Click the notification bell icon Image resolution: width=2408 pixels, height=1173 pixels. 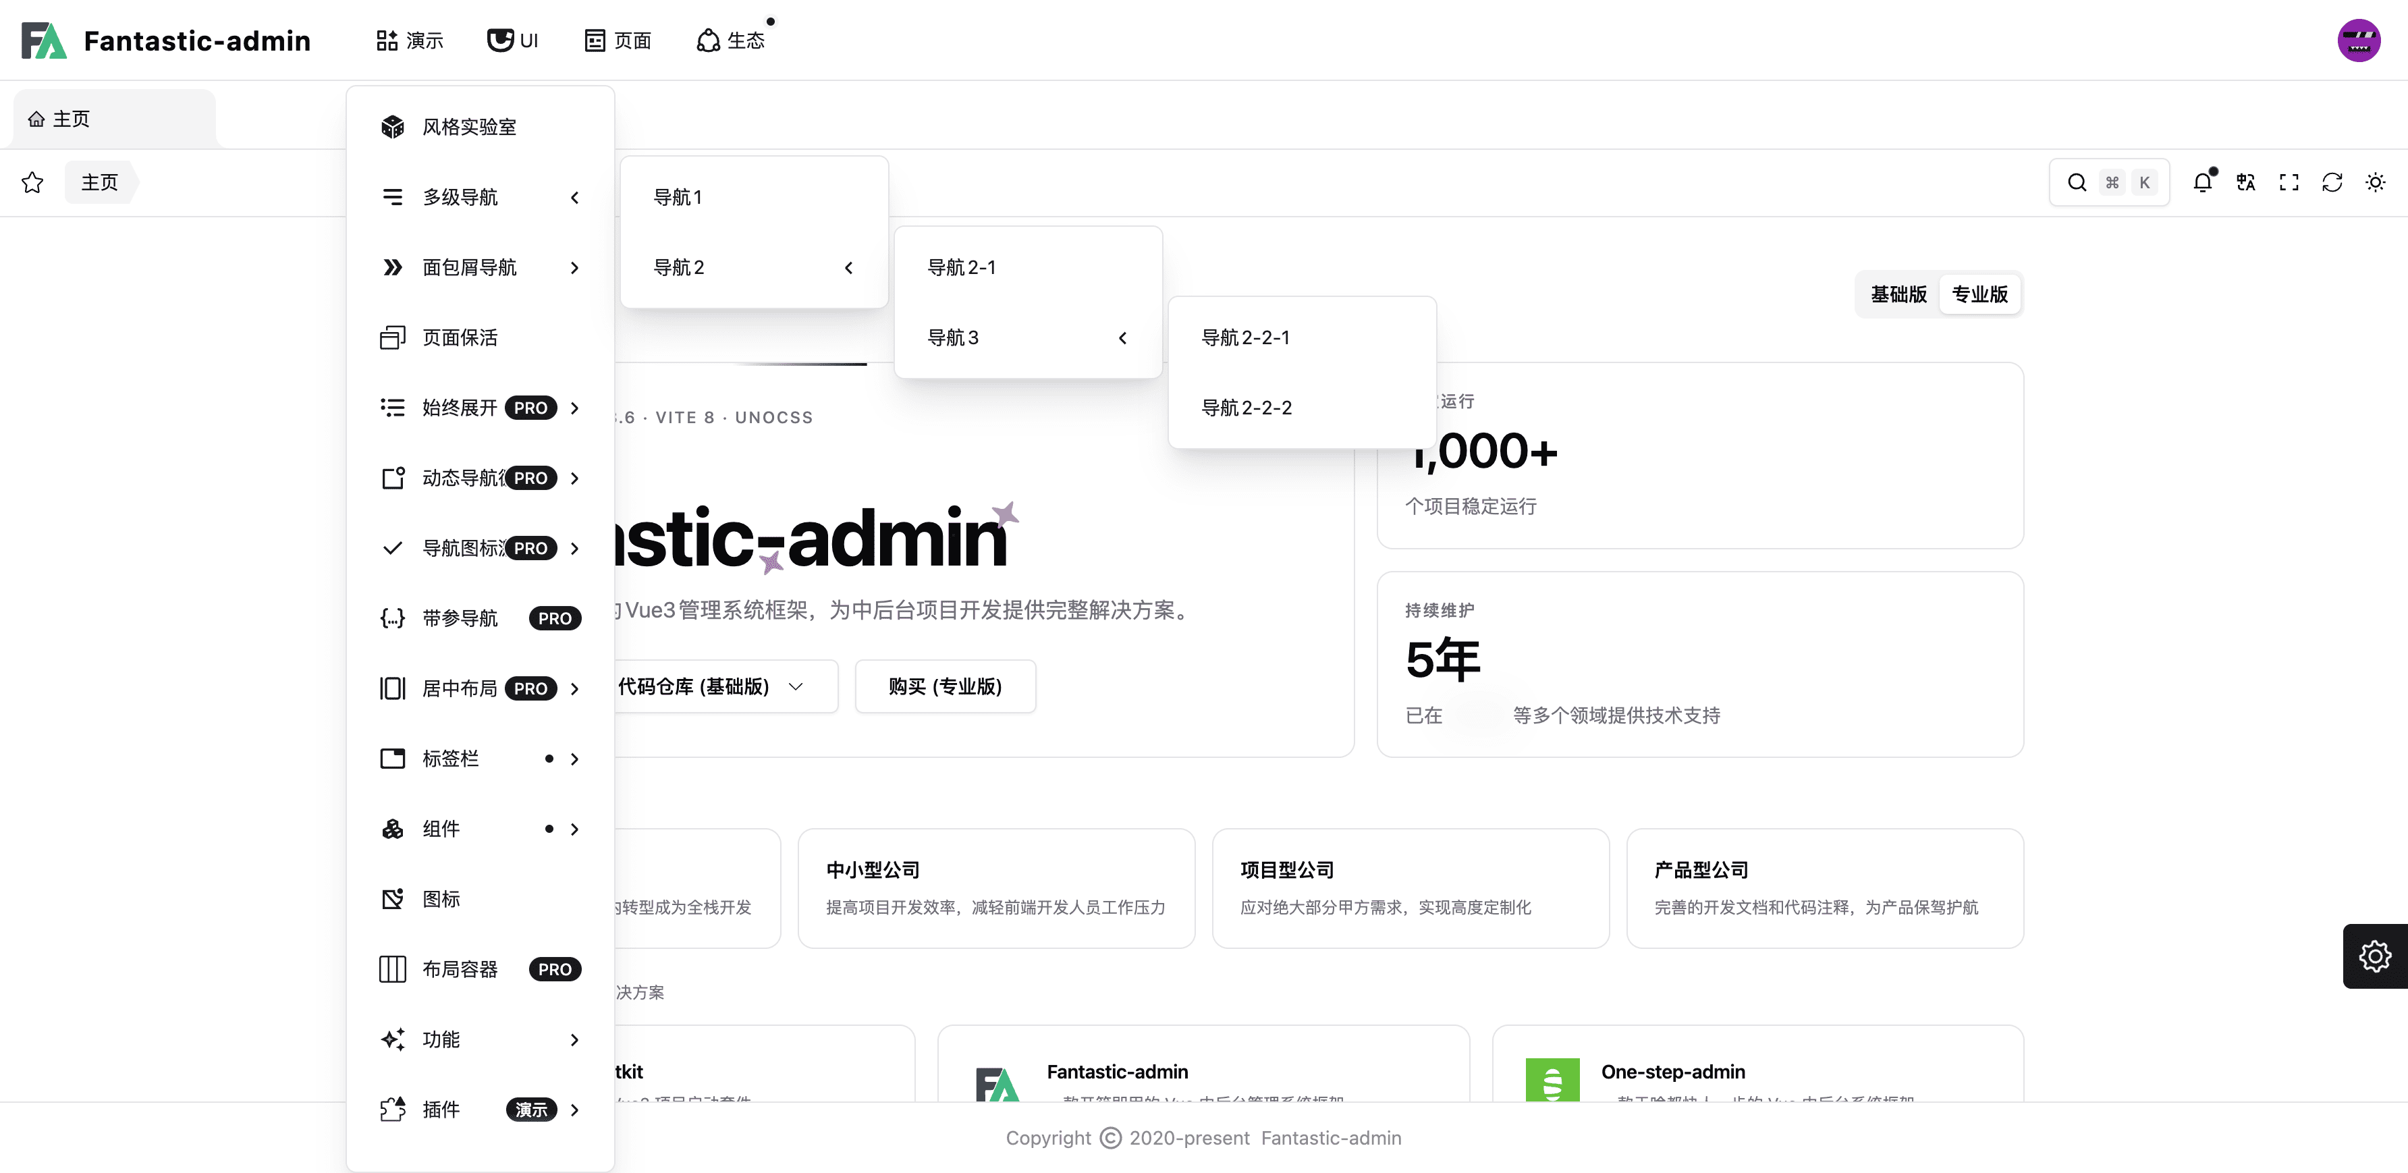coord(2202,182)
